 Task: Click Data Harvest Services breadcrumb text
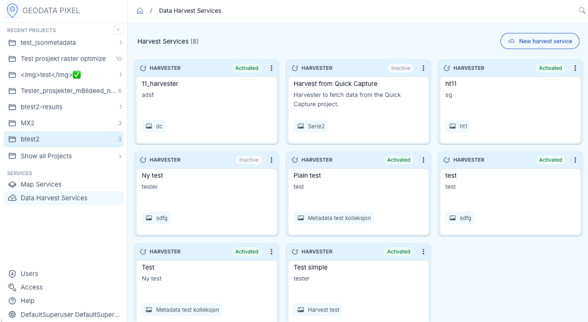[190, 11]
